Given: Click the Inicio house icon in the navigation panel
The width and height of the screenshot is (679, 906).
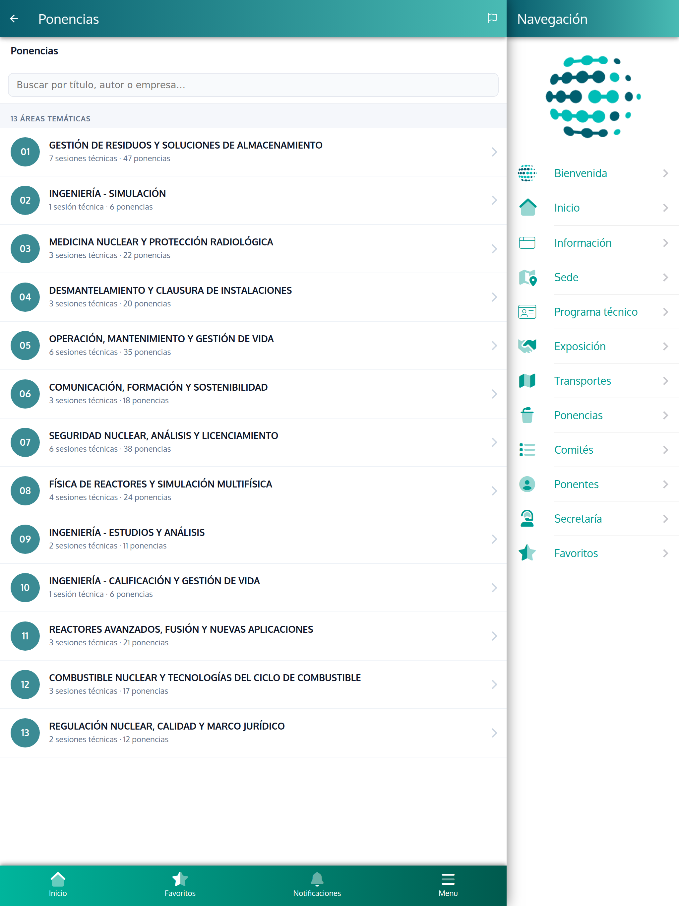Looking at the screenshot, I should [528, 208].
